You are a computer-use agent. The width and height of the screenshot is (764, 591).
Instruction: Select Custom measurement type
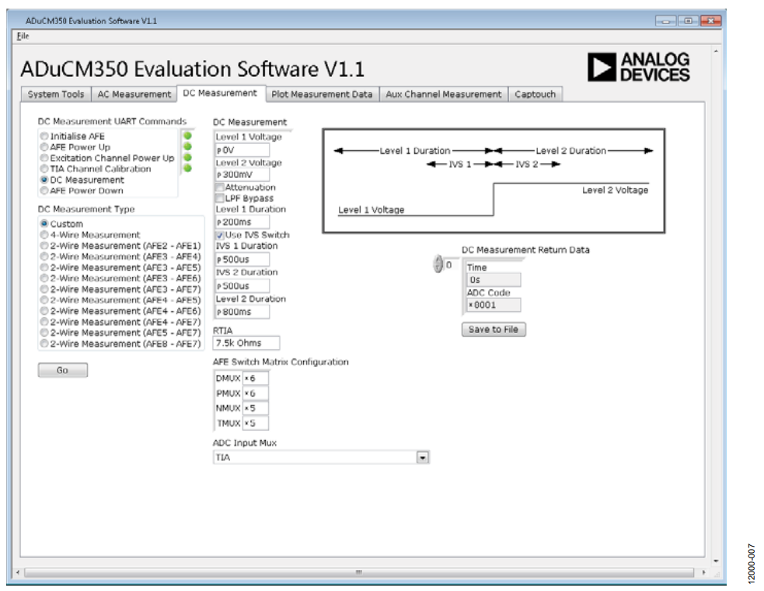(44, 223)
